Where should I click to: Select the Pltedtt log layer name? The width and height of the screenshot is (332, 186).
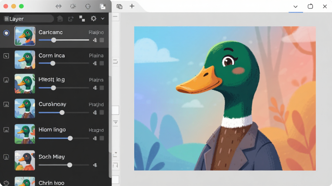(52, 79)
